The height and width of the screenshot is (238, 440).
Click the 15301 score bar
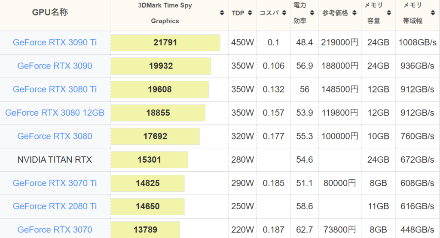point(149,160)
